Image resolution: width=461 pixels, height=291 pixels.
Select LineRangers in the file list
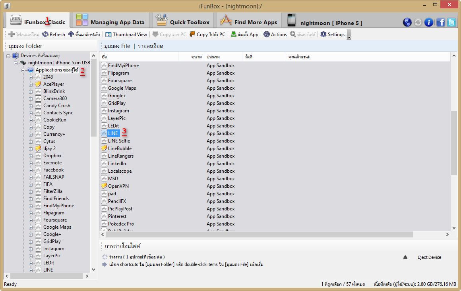click(x=120, y=156)
